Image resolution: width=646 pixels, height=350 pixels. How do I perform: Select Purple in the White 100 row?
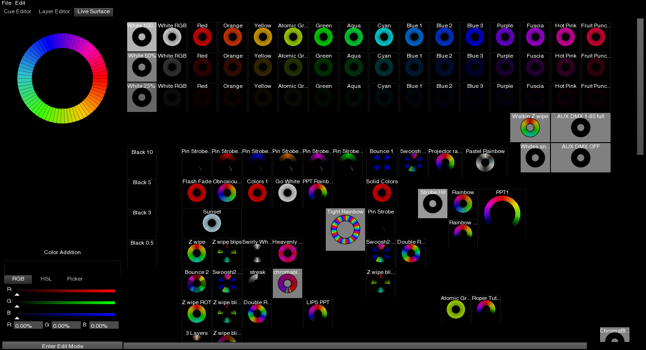tap(505, 37)
